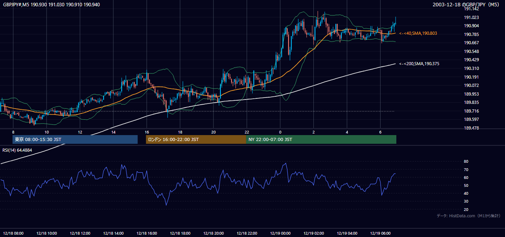Click price level 189.953 on the axis
Screen dimensions: 505x237
click(x=471, y=94)
